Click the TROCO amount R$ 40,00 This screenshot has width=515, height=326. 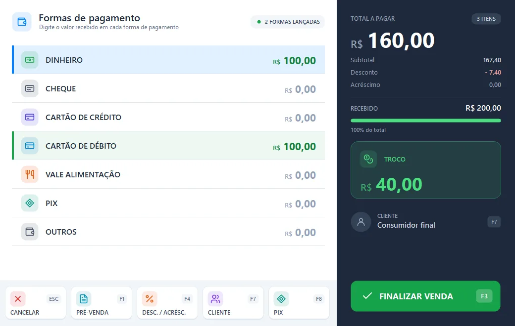[392, 184]
